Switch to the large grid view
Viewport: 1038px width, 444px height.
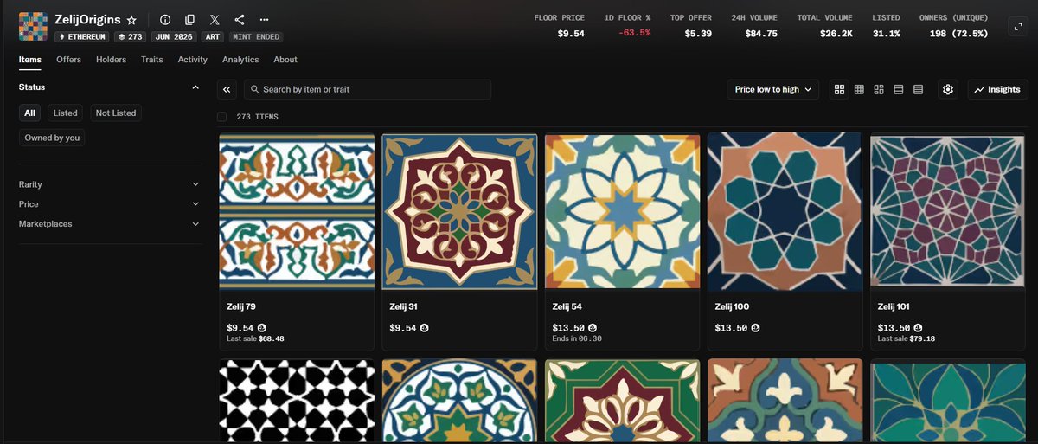click(839, 89)
